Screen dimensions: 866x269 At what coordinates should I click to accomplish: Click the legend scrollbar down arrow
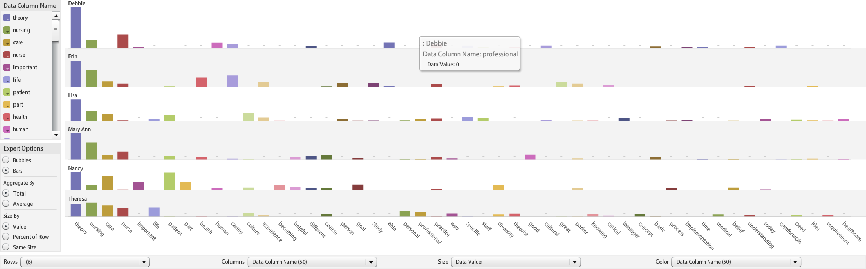[x=56, y=135]
